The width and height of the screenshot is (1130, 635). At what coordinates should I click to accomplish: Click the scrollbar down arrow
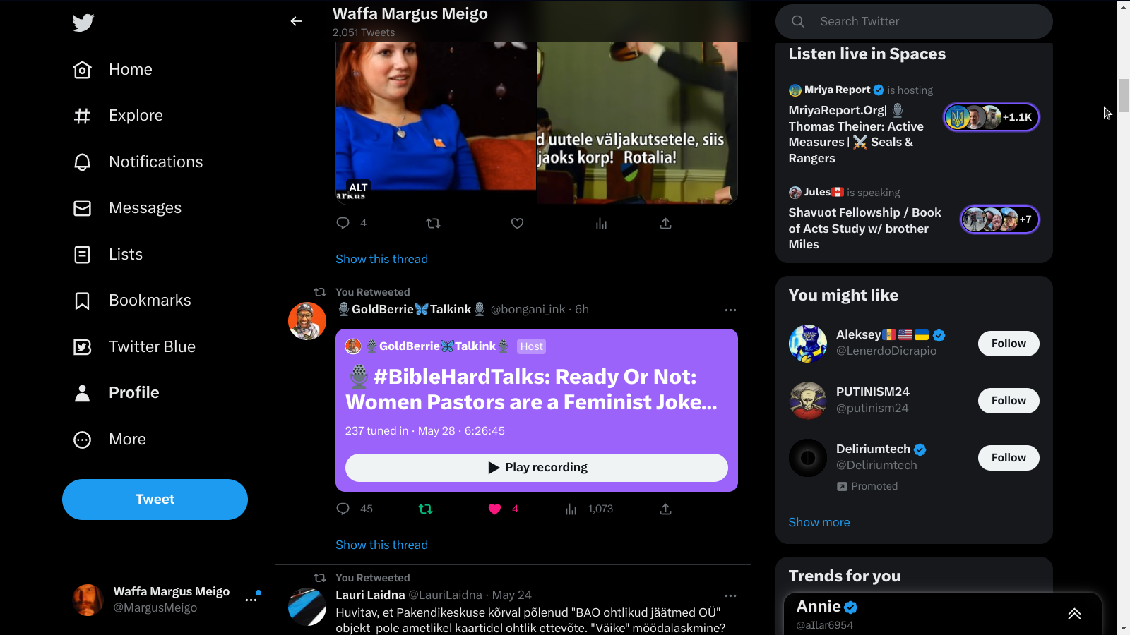[1124, 629]
